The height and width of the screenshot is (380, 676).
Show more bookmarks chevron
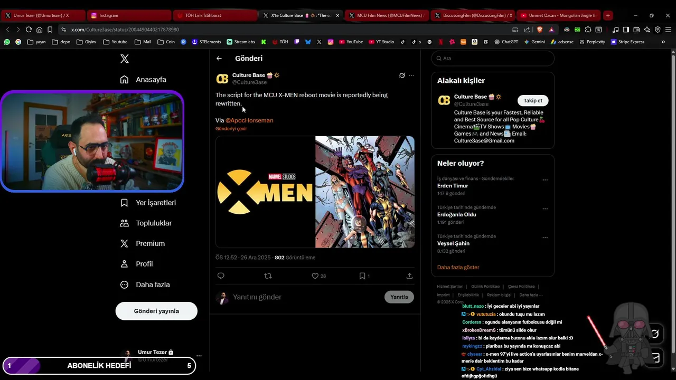pyautogui.click(x=663, y=42)
